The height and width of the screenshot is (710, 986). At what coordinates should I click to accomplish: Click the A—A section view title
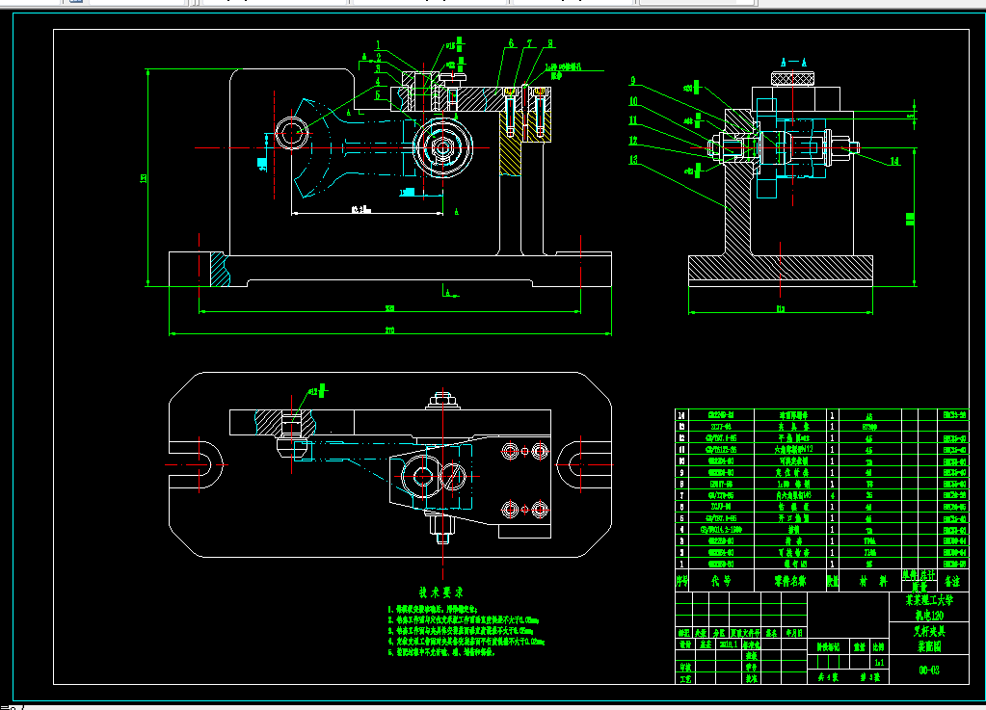coord(793,63)
